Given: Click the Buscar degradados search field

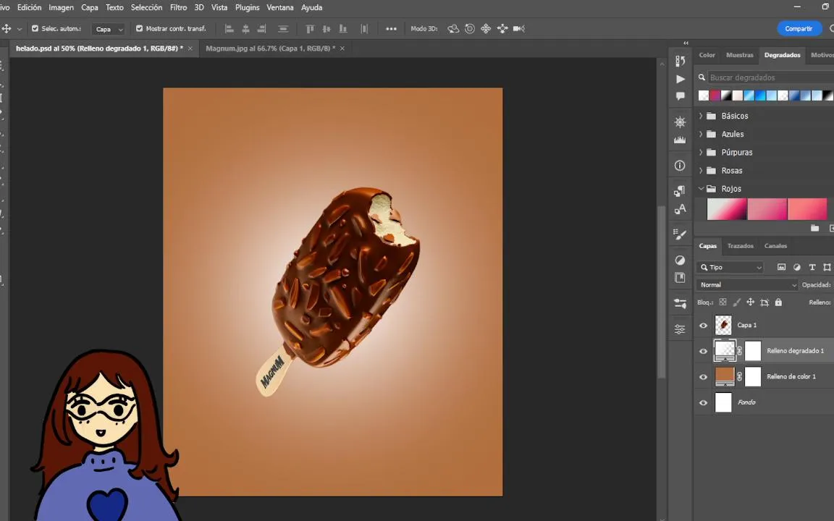Looking at the screenshot, I should [x=771, y=77].
